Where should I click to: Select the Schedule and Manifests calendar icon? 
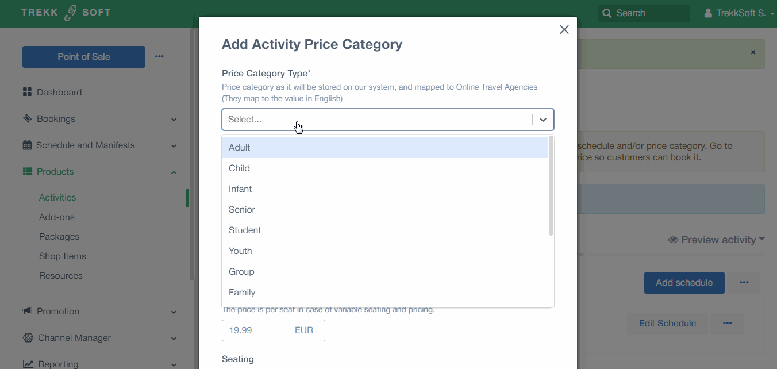pos(27,145)
